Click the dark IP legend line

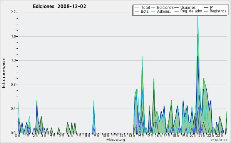pos(206,7)
